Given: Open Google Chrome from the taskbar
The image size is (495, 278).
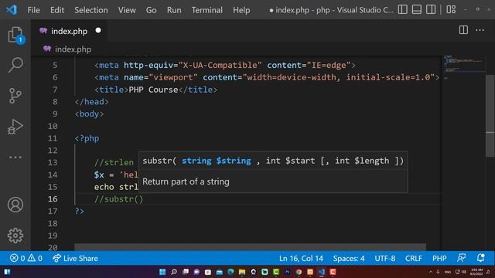Looking at the screenshot, I should (x=299, y=272).
